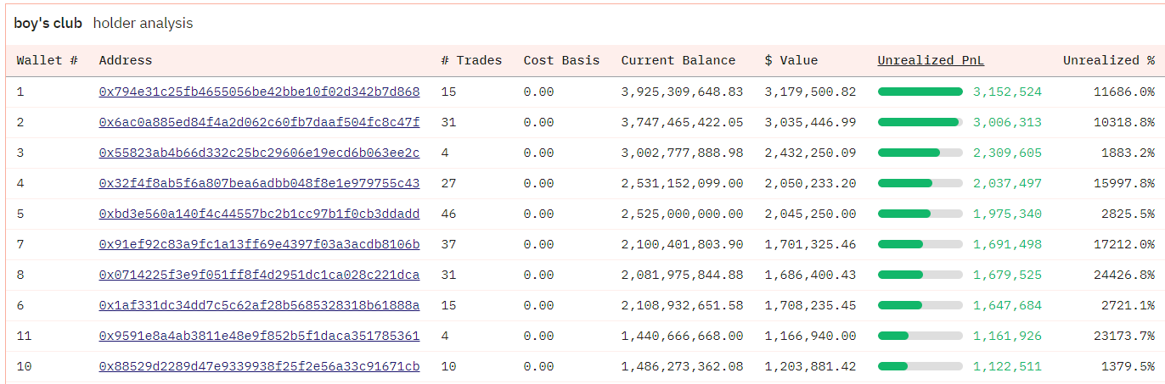Click the Current Balance column header
The height and width of the screenshot is (384, 1165).
point(678,60)
